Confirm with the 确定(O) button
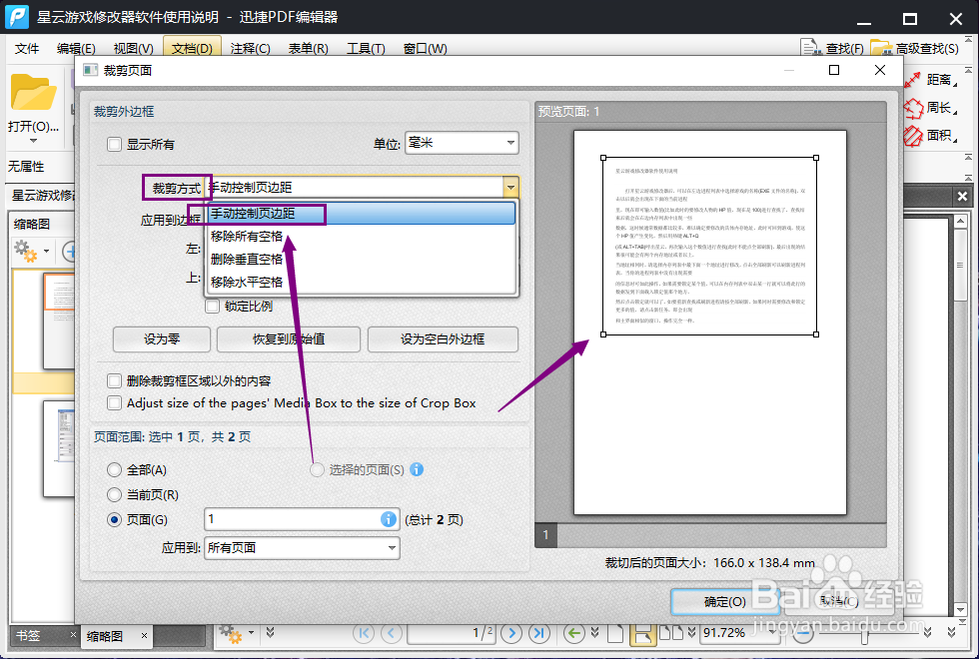This screenshot has width=979, height=659. pyautogui.click(x=725, y=601)
